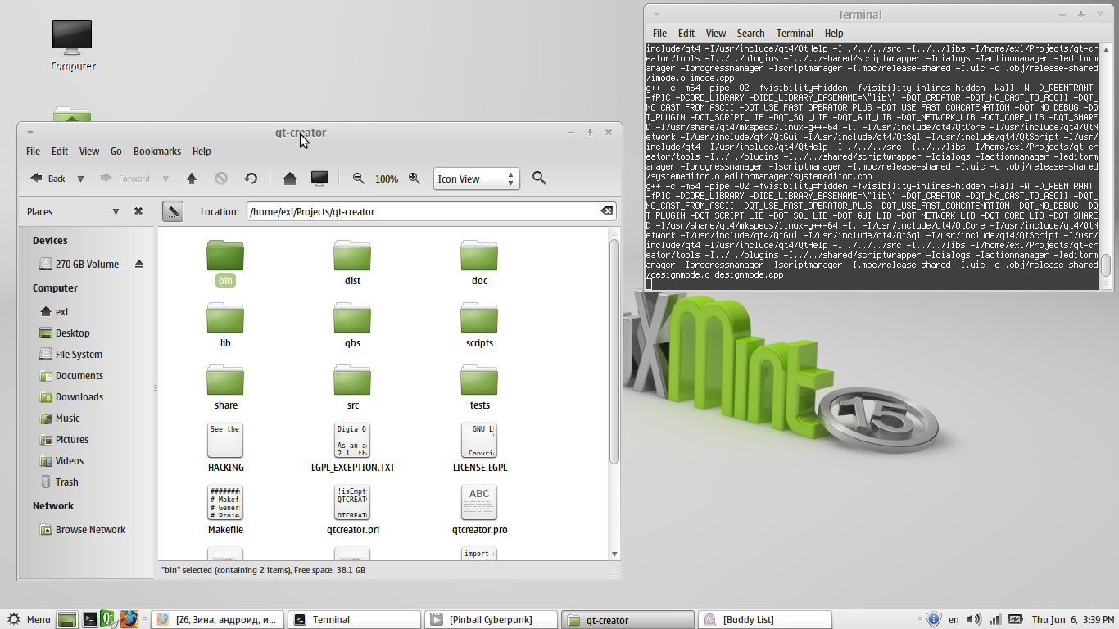1119x629 pixels.
Task: Select the HACKING text file
Action: (x=225, y=448)
